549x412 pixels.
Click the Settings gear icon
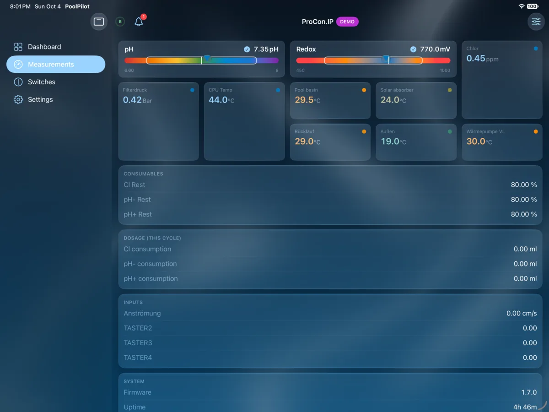click(18, 99)
